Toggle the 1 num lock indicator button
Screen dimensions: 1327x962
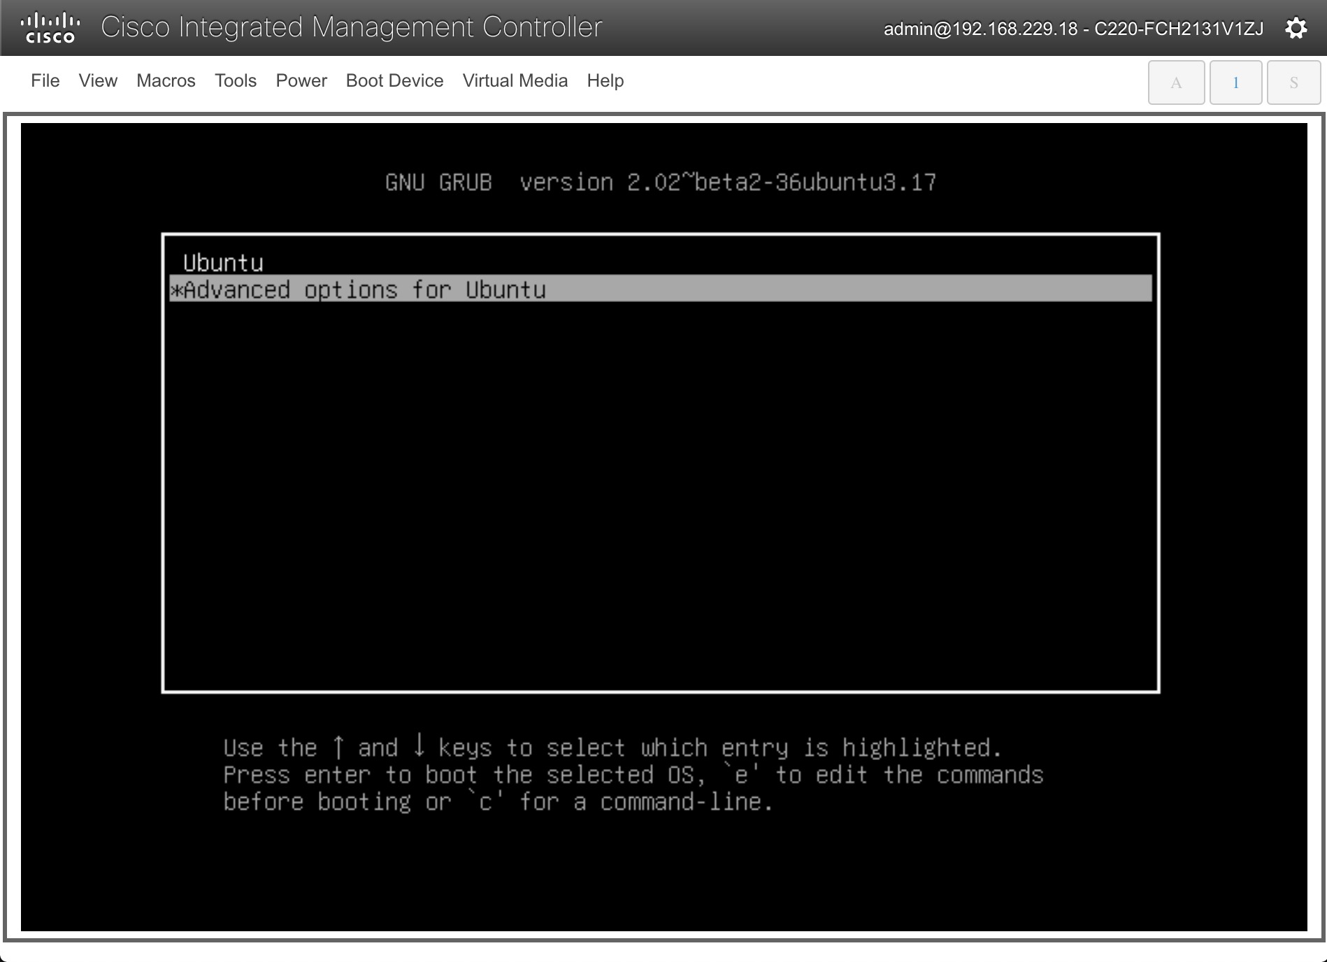pos(1235,82)
